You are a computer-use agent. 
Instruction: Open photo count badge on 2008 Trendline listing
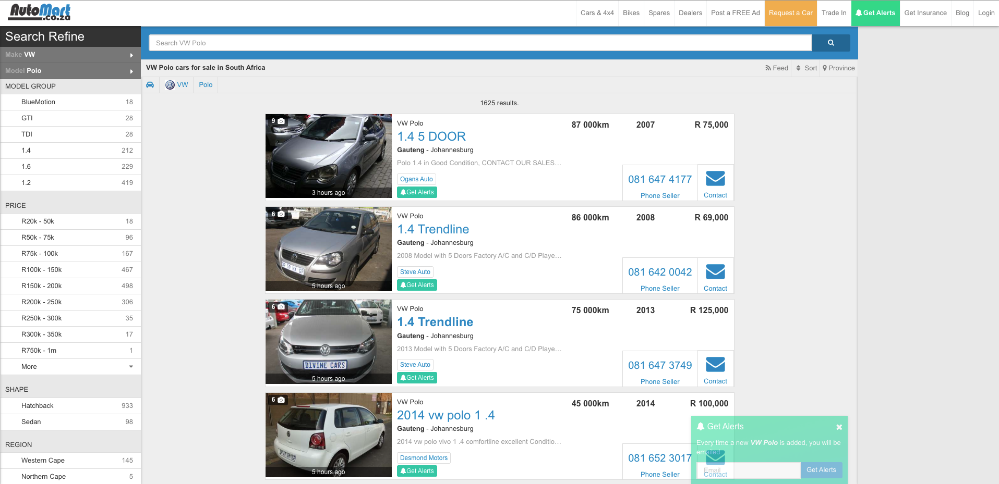[278, 214]
